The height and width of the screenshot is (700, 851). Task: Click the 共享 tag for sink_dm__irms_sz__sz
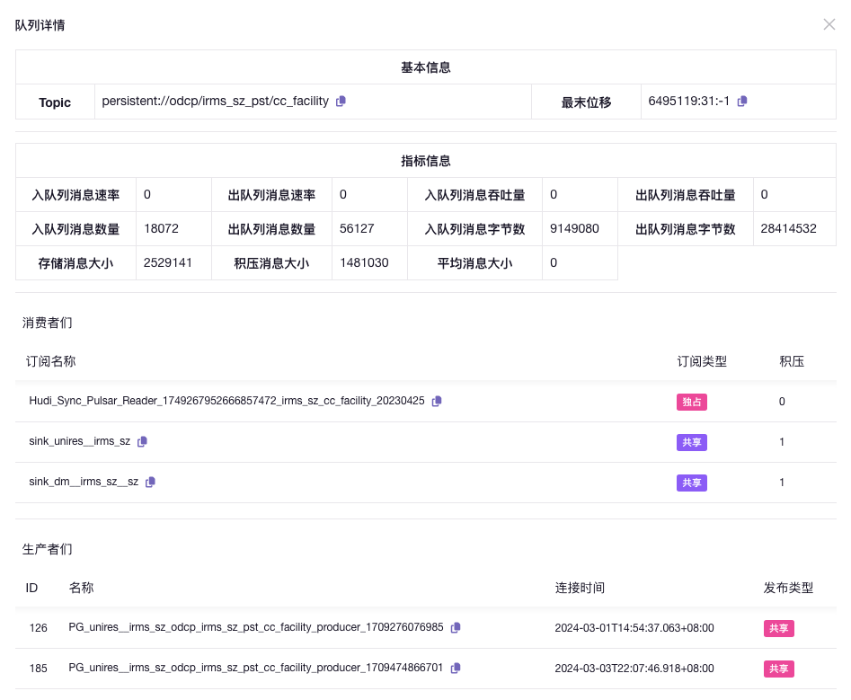click(x=691, y=483)
